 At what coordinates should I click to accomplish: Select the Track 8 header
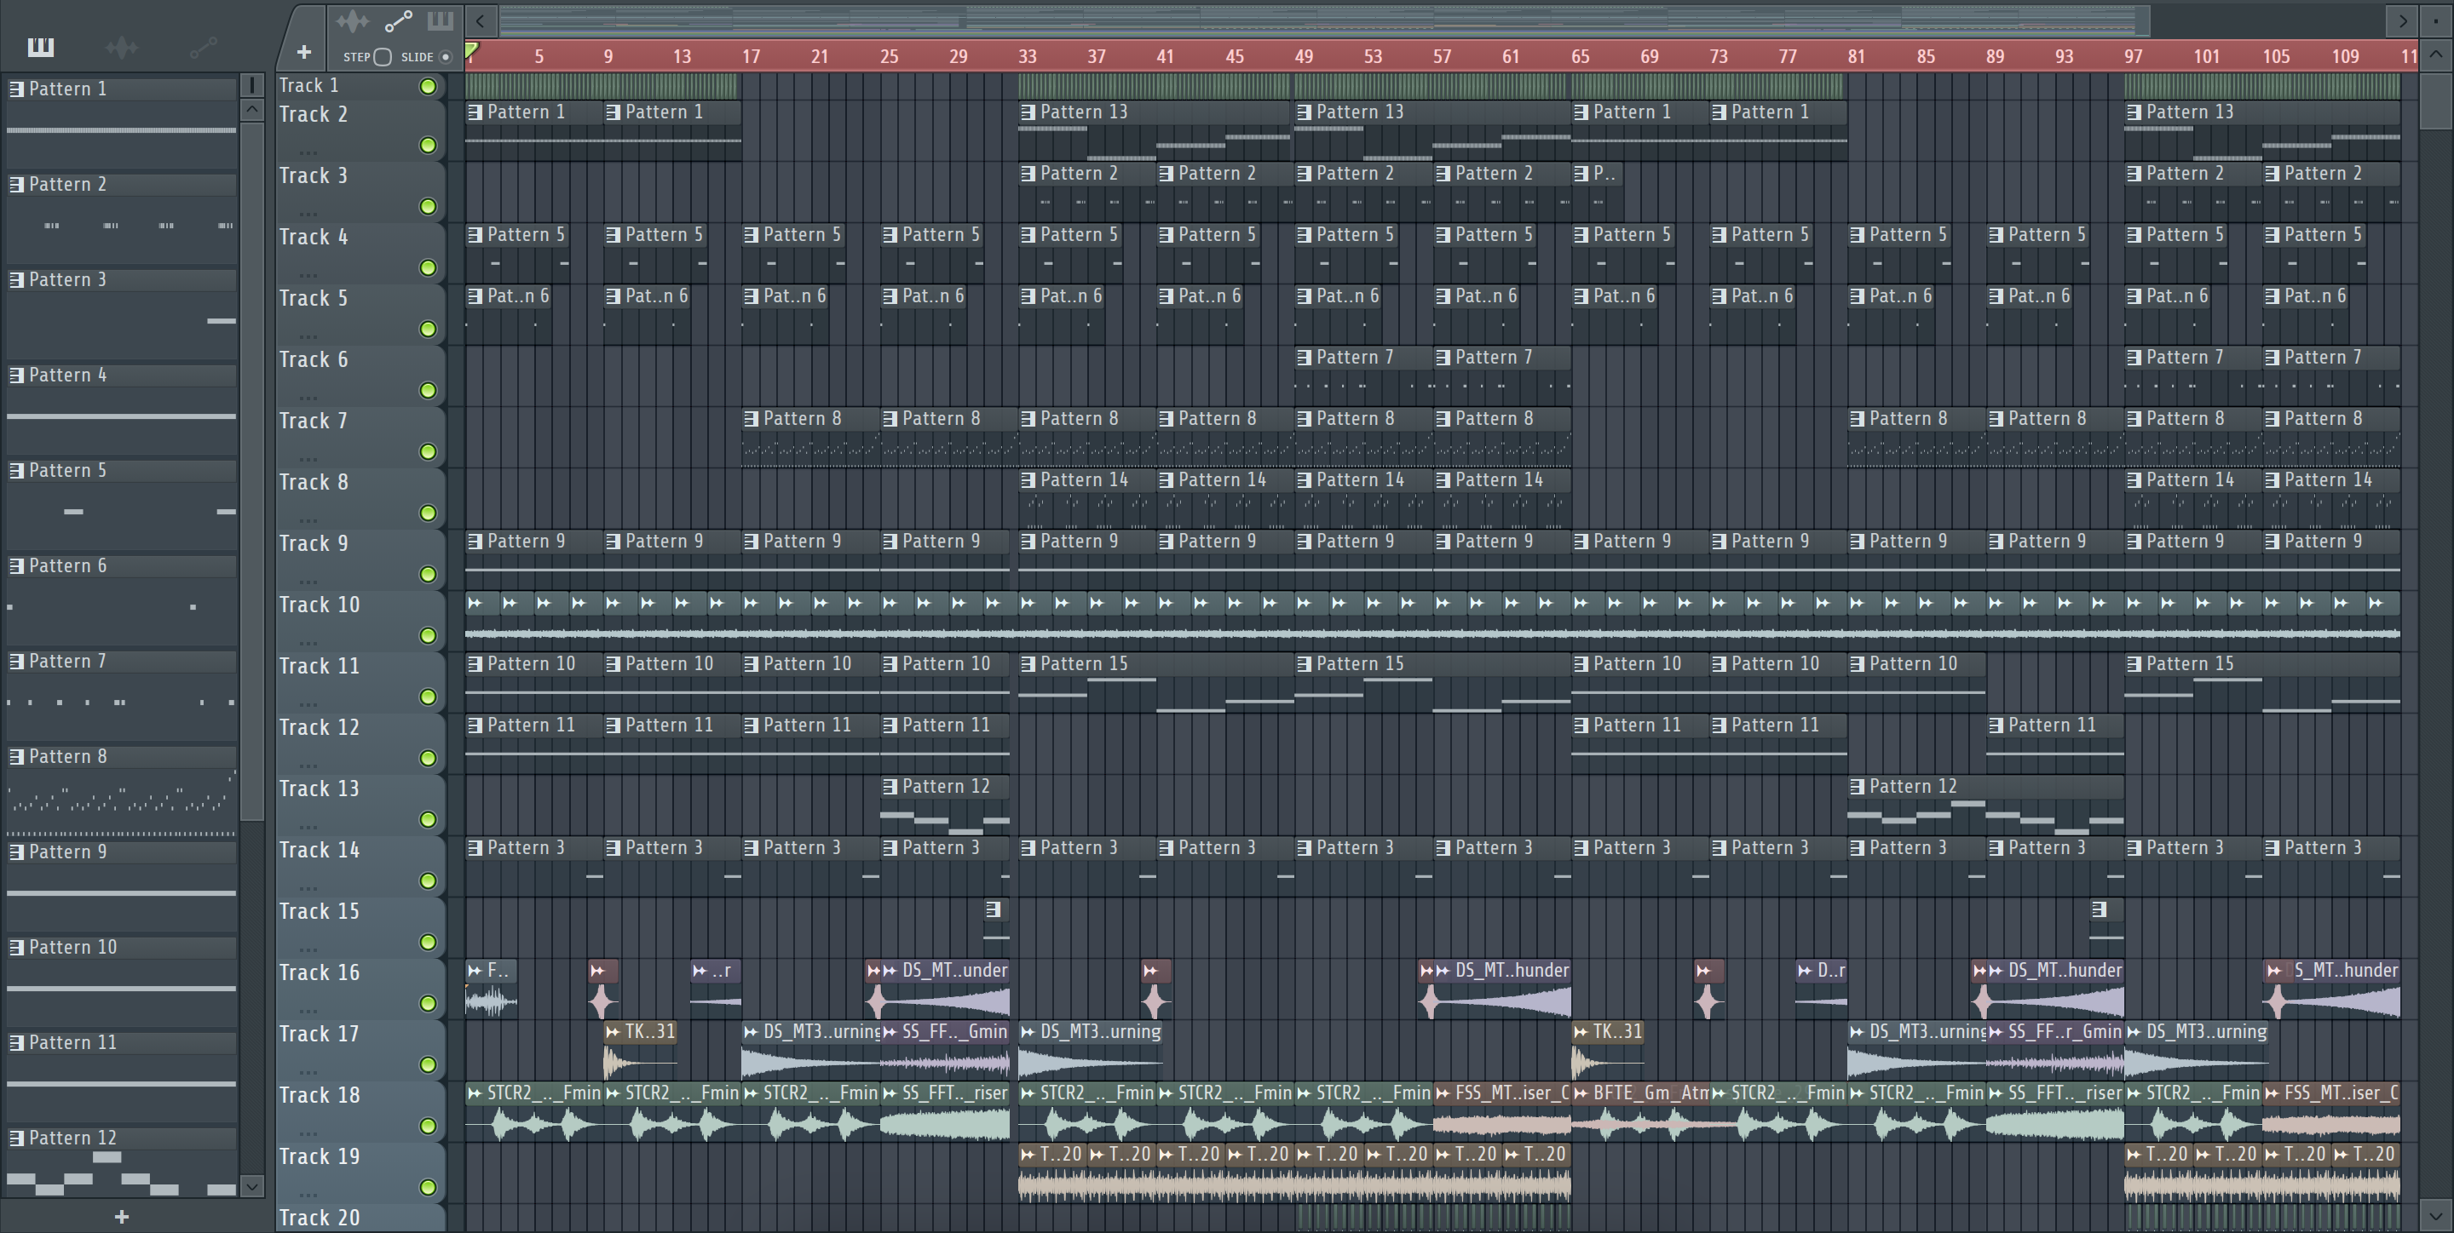tap(360, 497)
